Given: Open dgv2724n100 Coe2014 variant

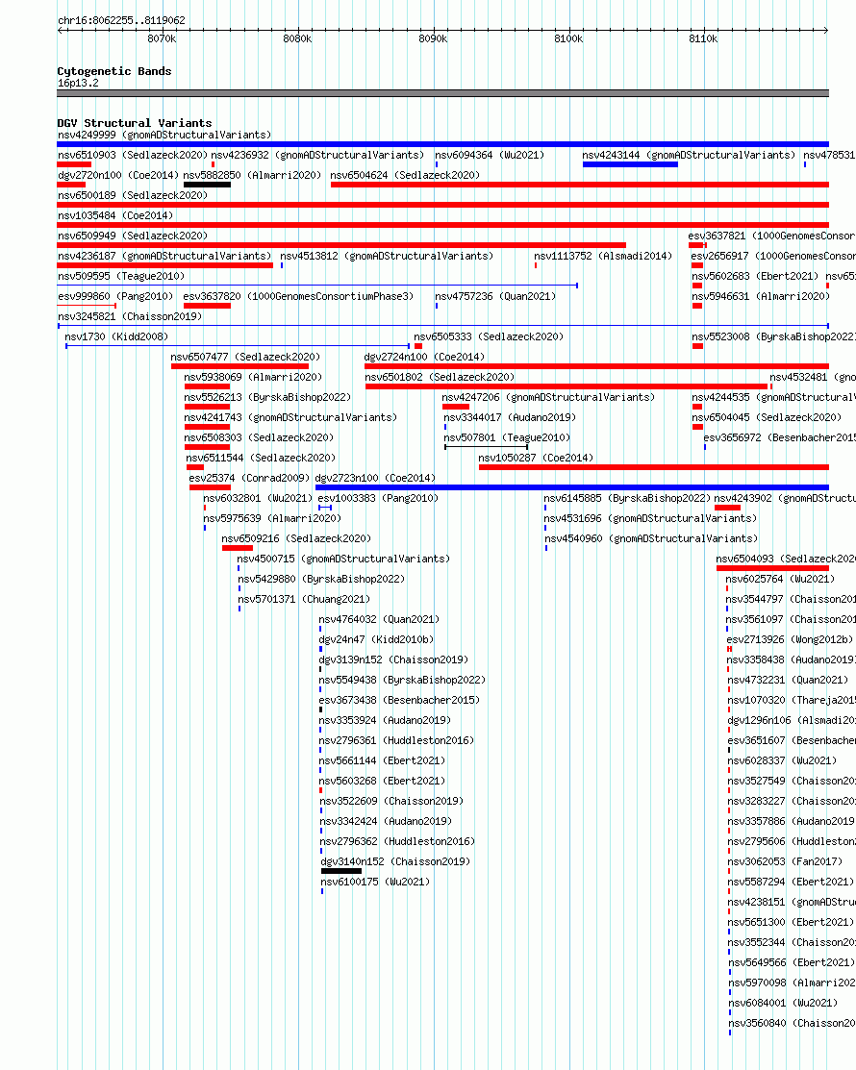Looking at the screenshot, I should click(424, 357).
